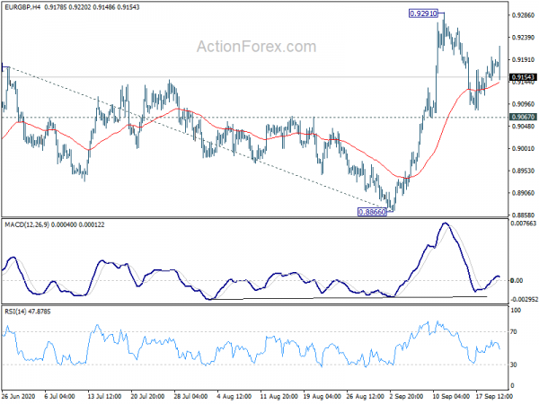539x404 pixels.
Task: Click the 13 Jul 12:00 time label
Action: click(x=104, y=396)
